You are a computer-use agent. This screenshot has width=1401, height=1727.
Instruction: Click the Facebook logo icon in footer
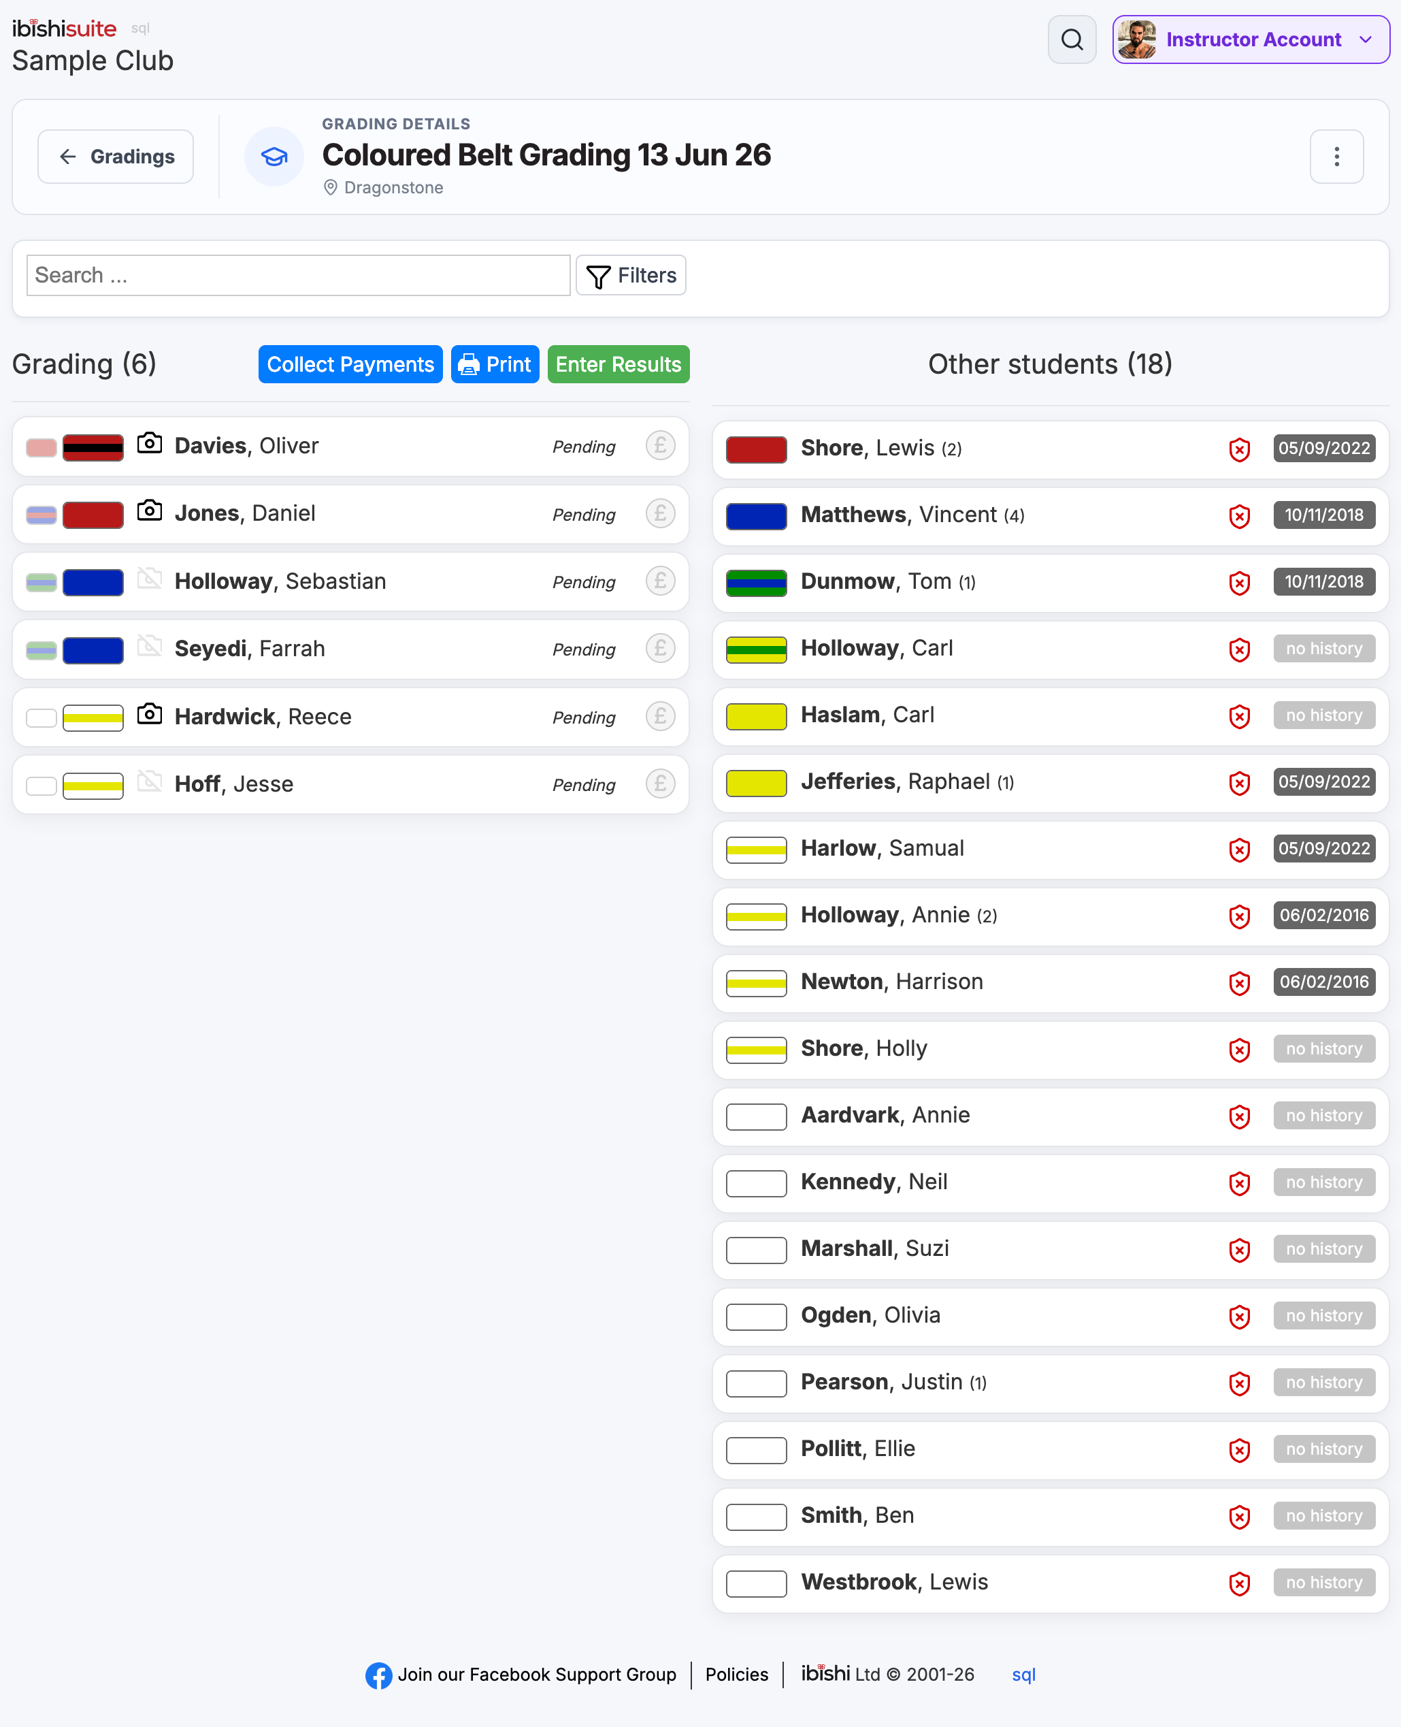(378, 1675)
